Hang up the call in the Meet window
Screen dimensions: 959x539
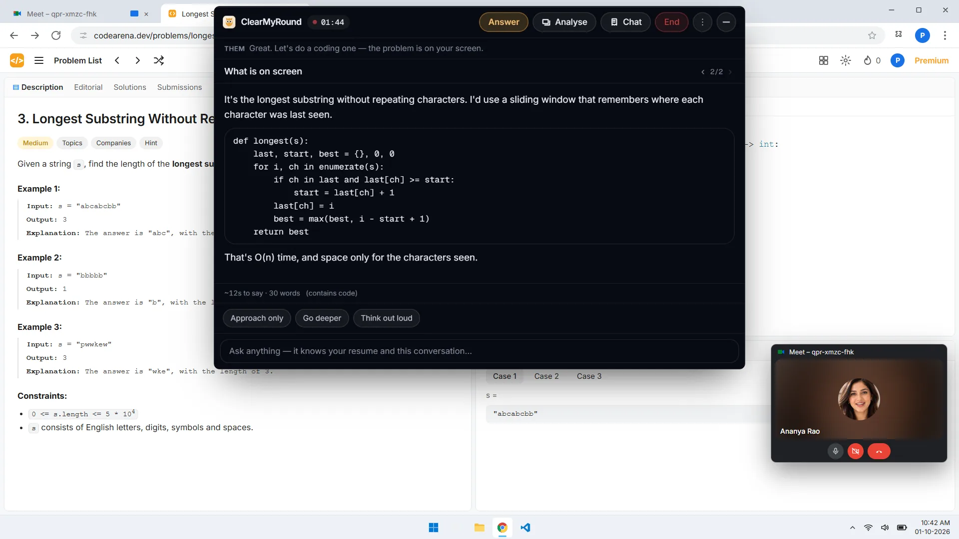(879, 451)
